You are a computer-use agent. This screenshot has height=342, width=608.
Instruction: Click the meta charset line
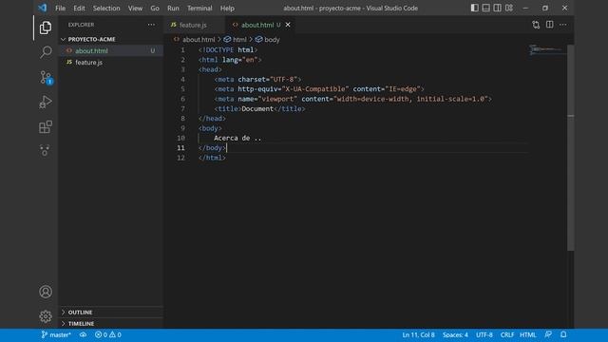coord(257,79)
